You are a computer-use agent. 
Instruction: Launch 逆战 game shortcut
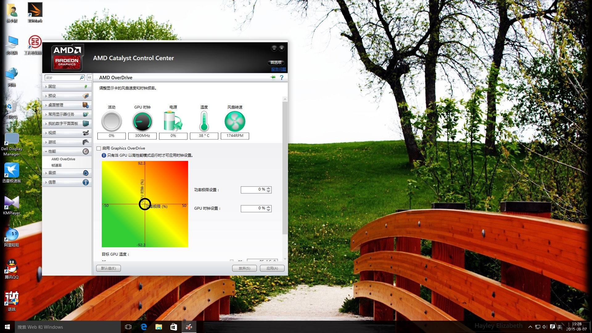click(x=12, y=301)
